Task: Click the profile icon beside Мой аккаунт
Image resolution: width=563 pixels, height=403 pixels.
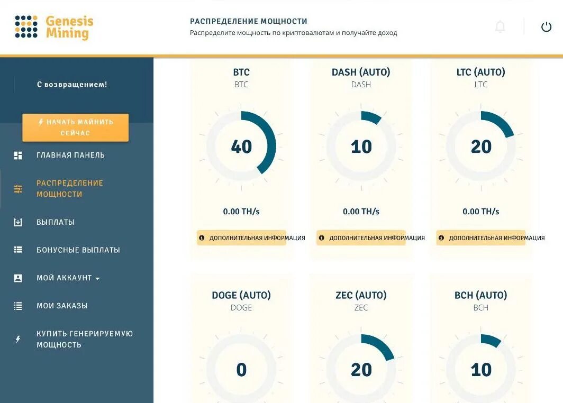Action: pyautogui.click(x=18, y=278)
